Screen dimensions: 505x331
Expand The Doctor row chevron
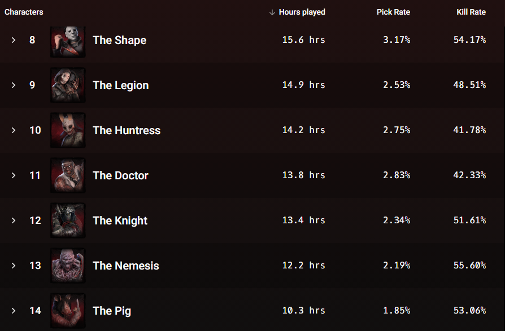(14, 175)
